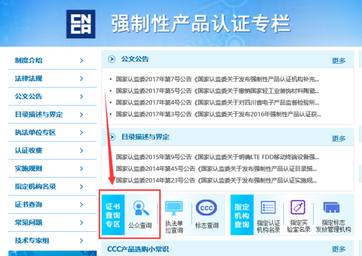Expand 技术专家组 chevron
362x256 pixels.
coord(81,241)
